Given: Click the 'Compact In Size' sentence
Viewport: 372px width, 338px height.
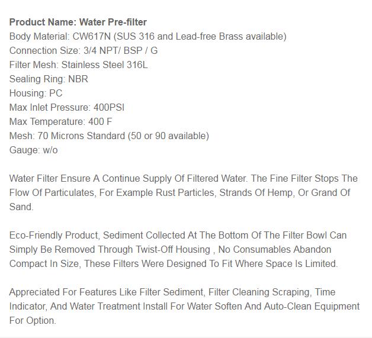Looking at the screenshot, I should click(174, 264).
